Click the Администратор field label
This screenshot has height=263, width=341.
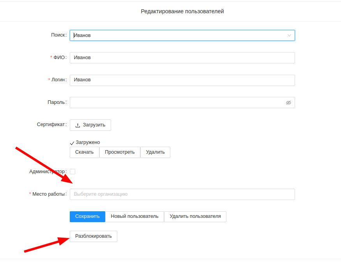click(47, 172)
